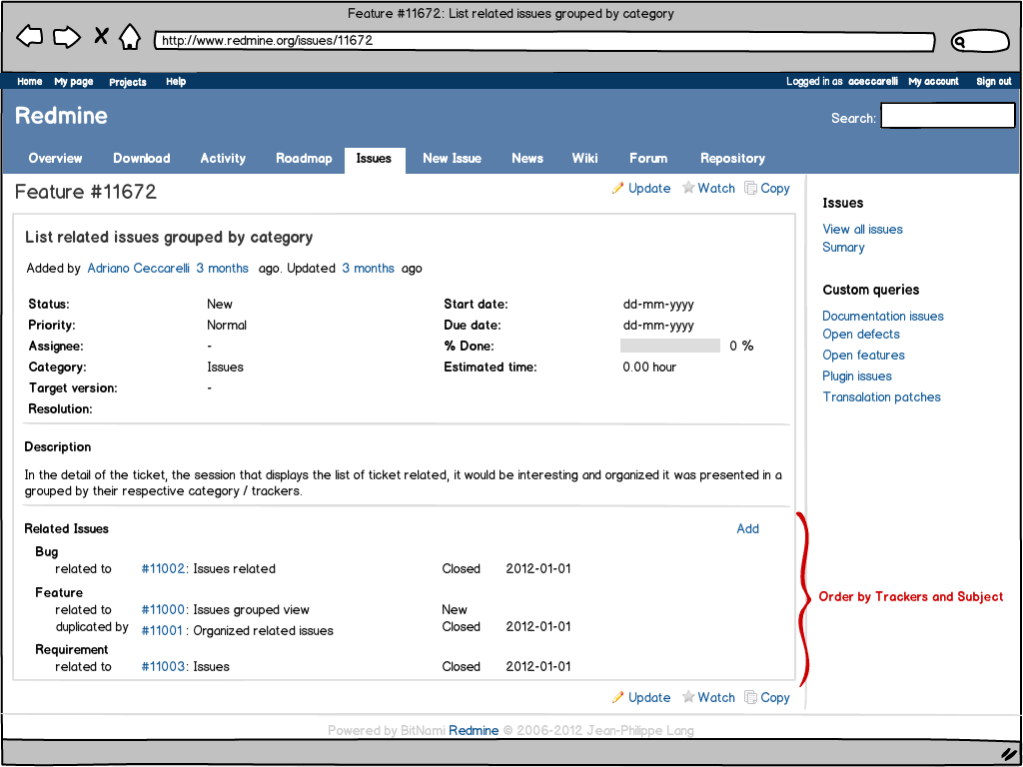Click Home in the top menu
This screenshot has width=1023, height=767.
[x=30, y=82]
